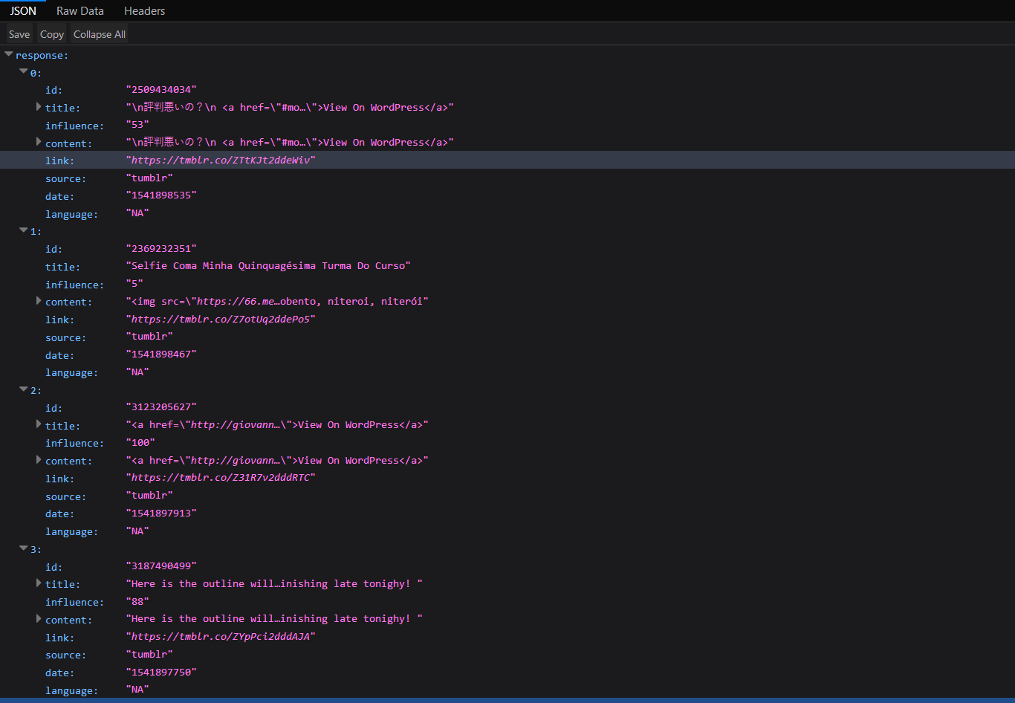1015x703 pixels.
Task: Collapse the response root node
Action: click(9, 54)
